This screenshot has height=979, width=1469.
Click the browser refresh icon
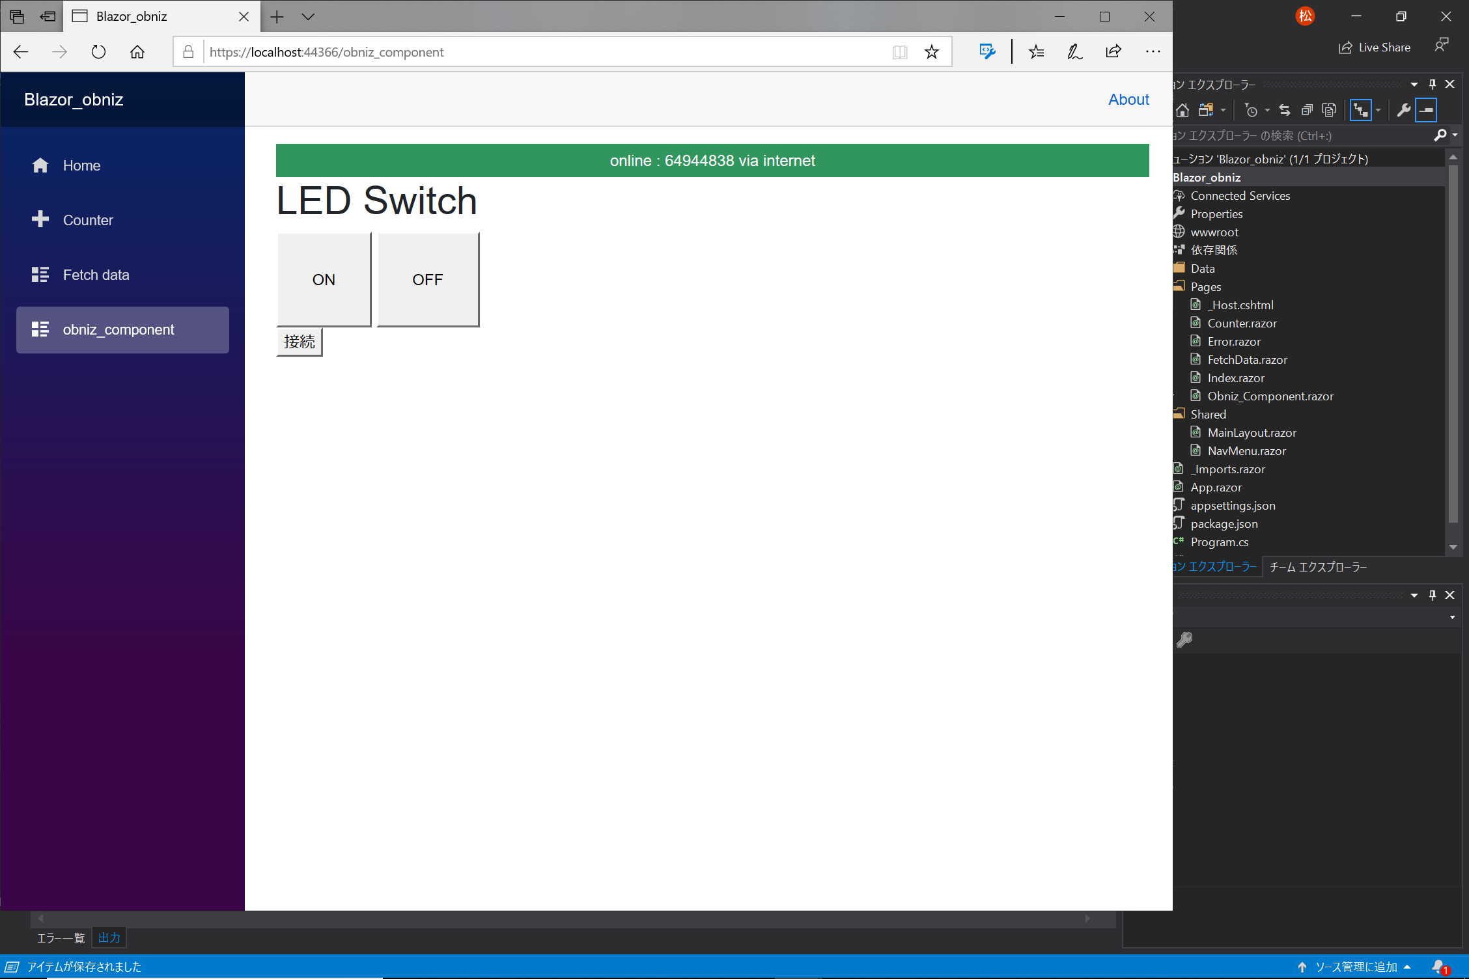tap(98, 52)
